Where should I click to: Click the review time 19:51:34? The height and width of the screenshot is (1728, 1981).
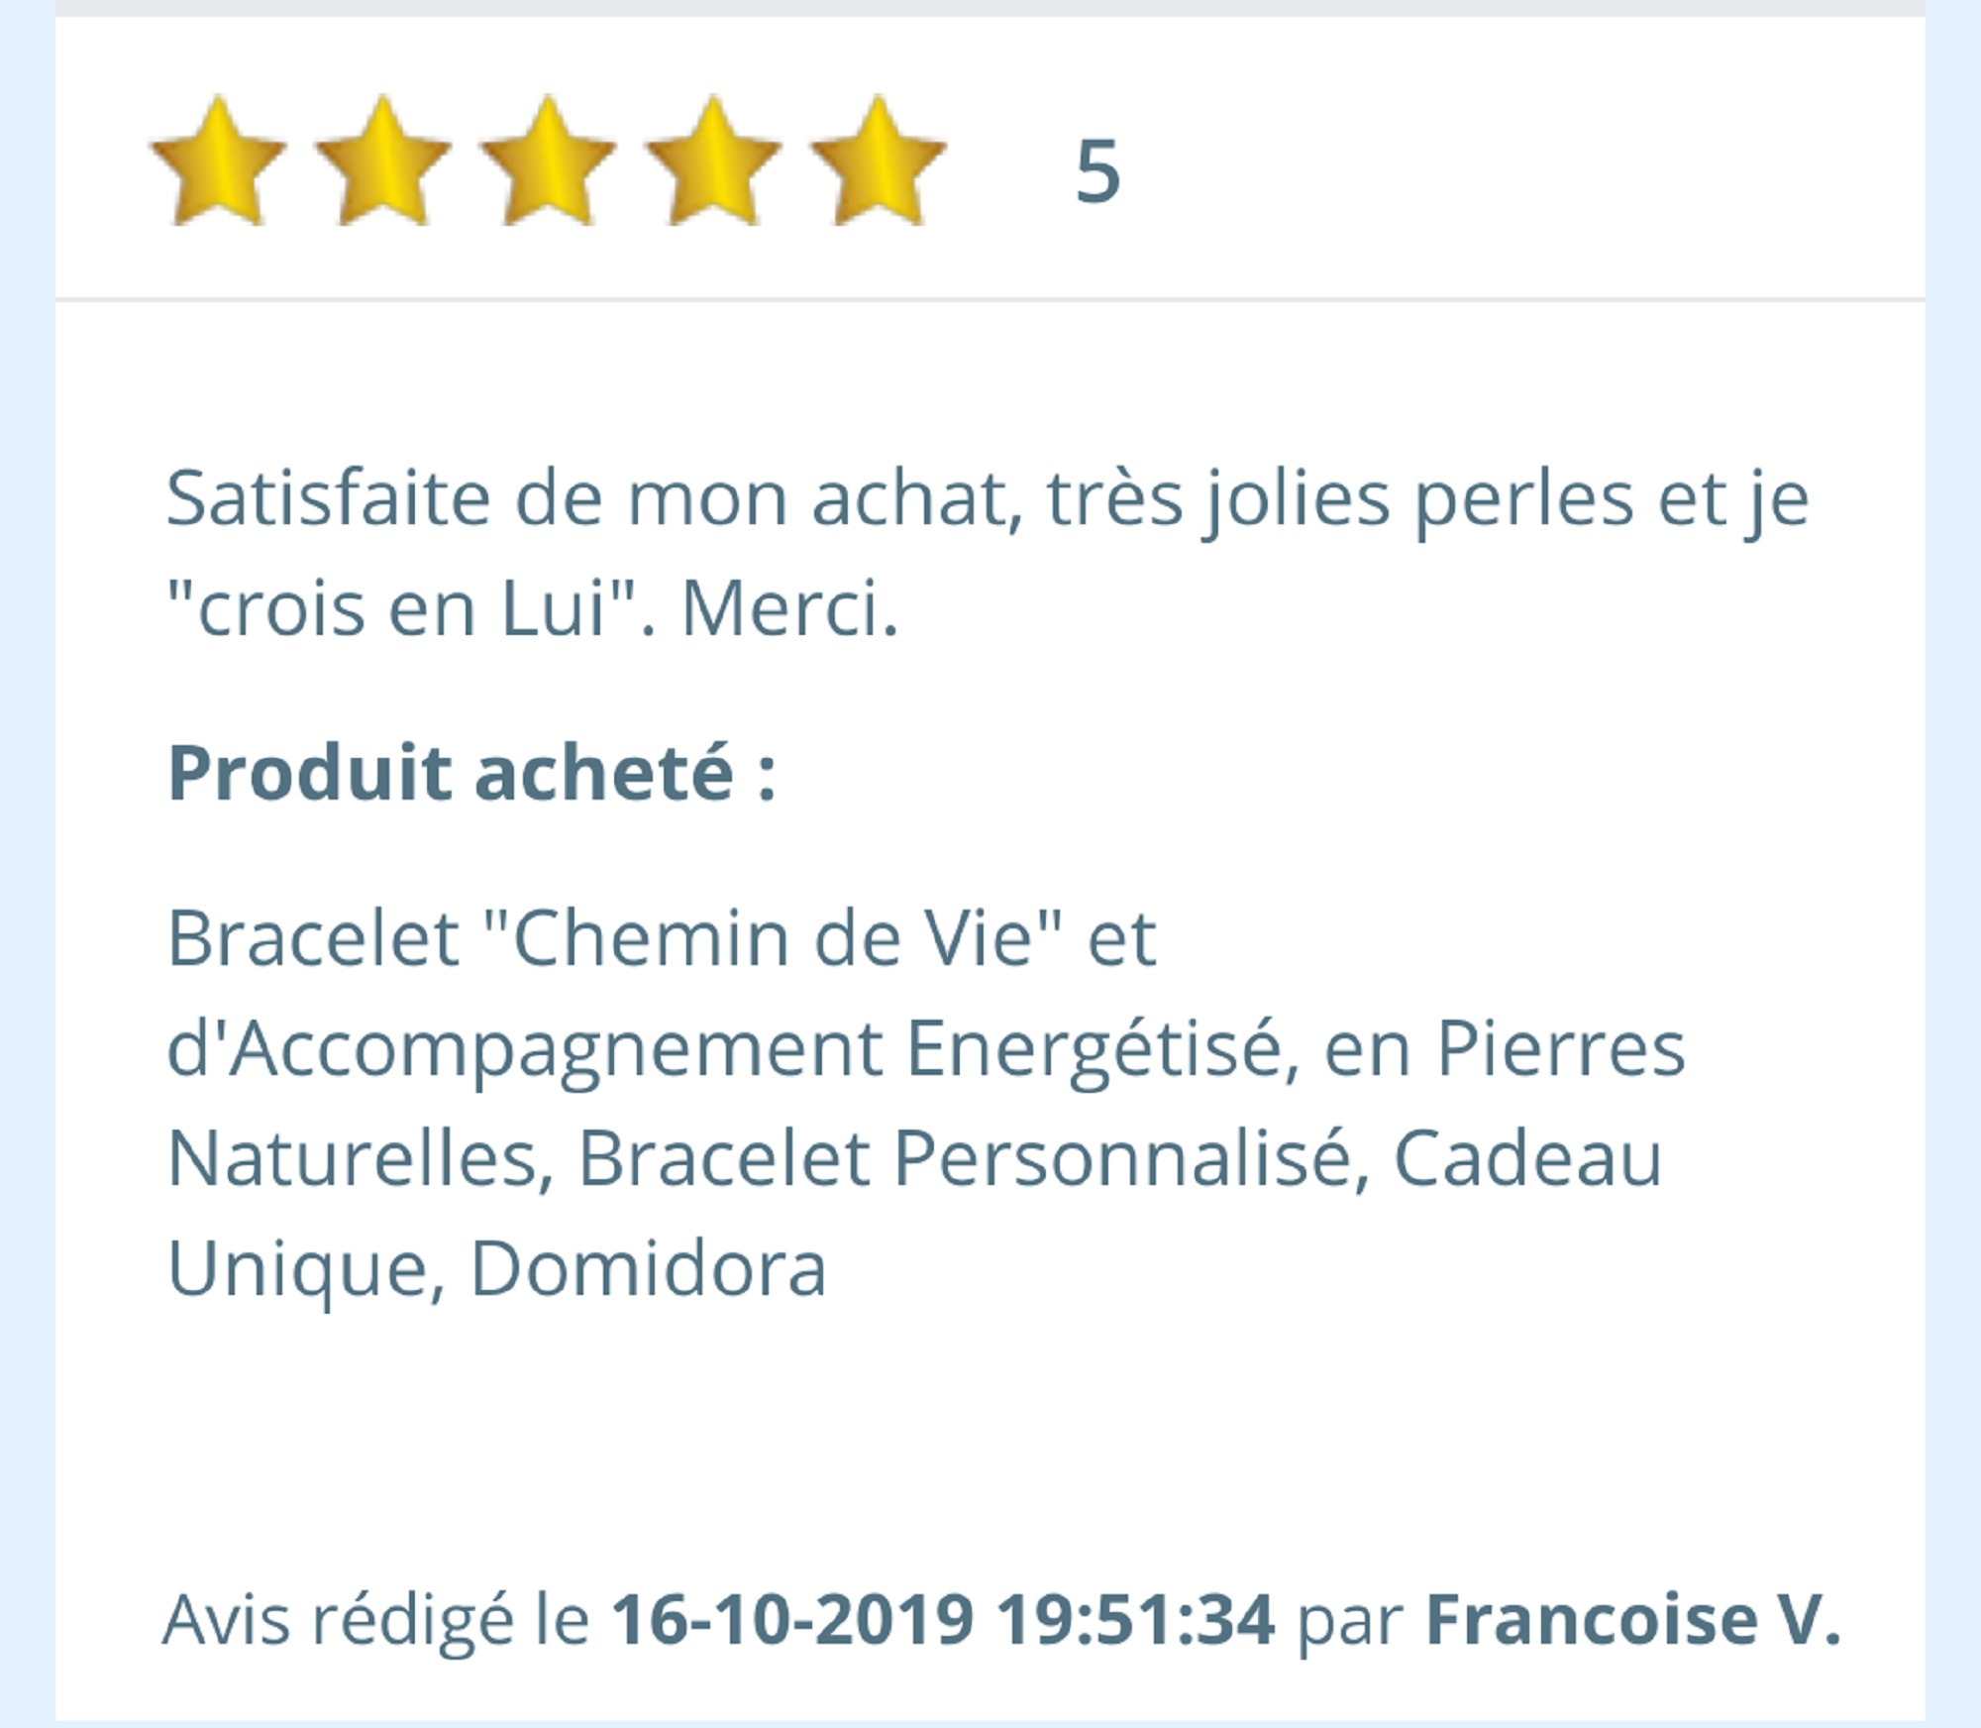coord(1135,1620)
